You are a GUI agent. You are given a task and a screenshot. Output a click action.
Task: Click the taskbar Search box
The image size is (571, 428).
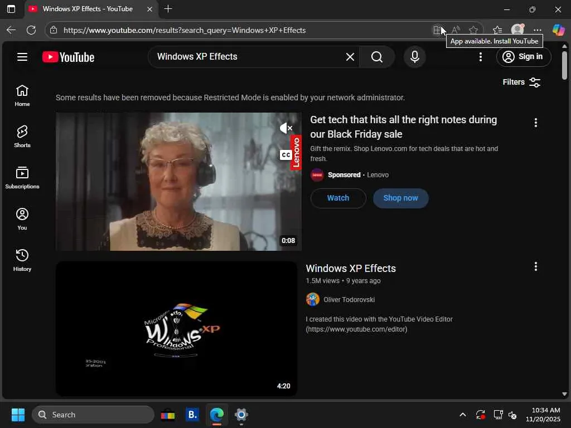(93, 415)
